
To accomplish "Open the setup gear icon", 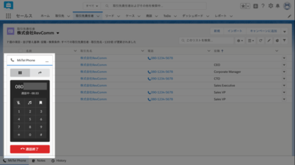I will click(270, 6).
